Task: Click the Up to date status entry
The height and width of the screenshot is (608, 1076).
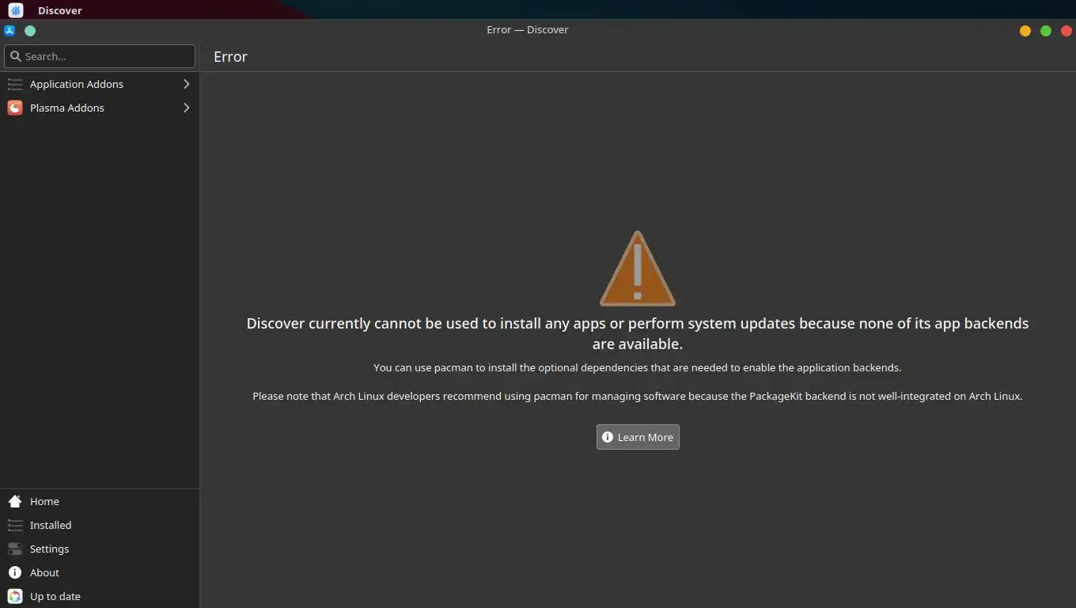Action: tap(100, 596)
